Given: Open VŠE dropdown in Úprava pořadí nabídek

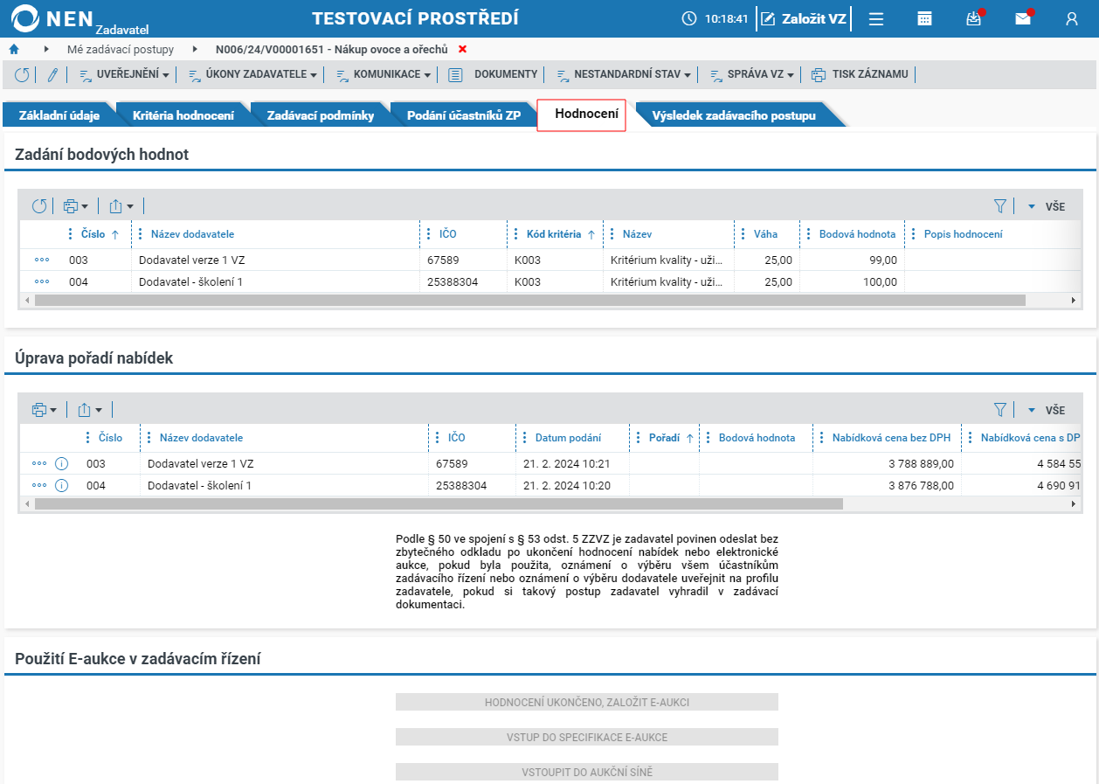Looking at the screenshot, I should [x=1046, y=411].
